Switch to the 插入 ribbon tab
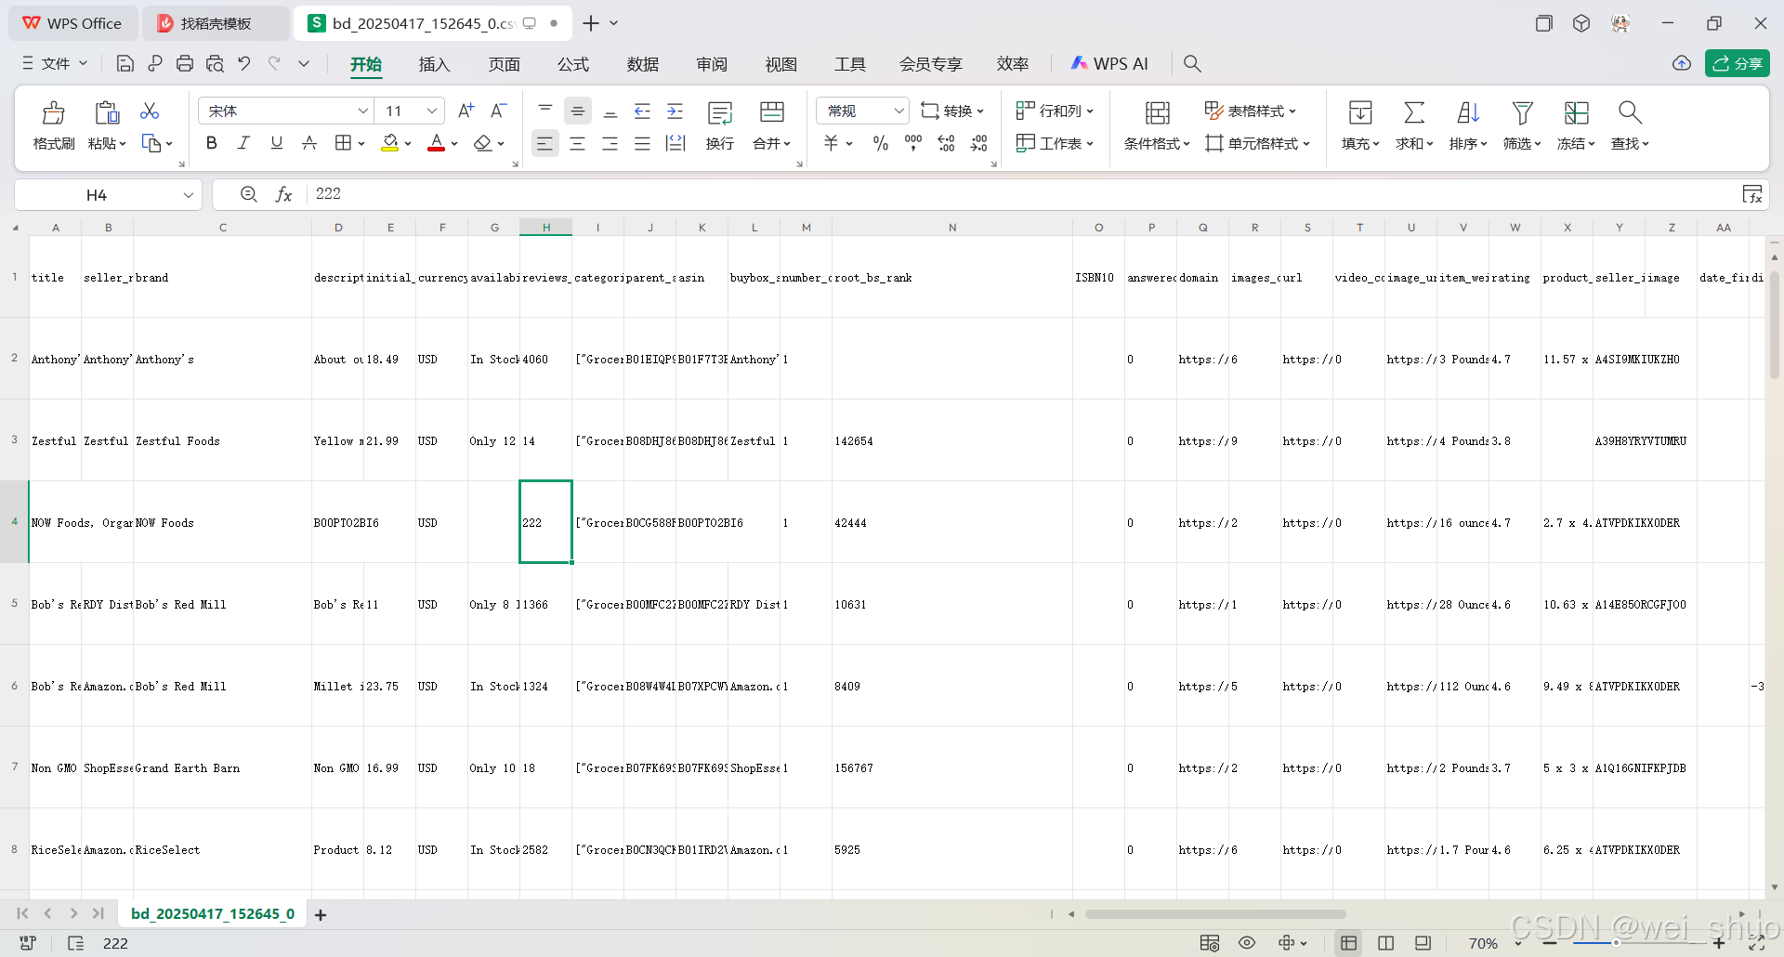 point(434,64)
